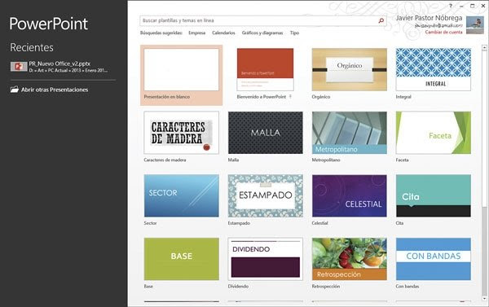The image size is (489, 307).
Task: Select the Calendarios suggested search
Action: [x=223, y=33]
